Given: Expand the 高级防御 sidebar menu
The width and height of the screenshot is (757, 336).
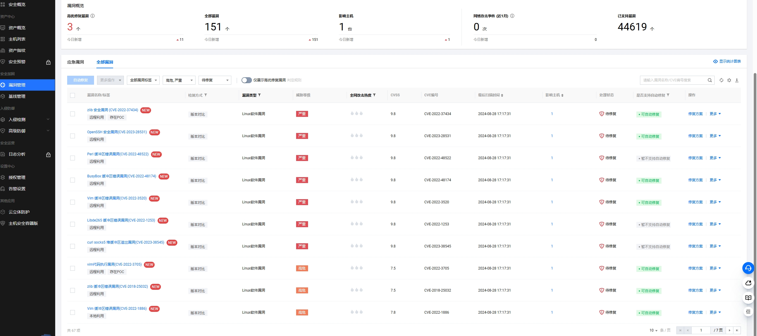Looking at the screenshot, I should tap(27, 131).
